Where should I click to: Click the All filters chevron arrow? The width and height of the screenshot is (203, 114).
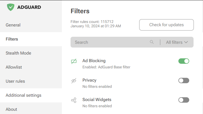click(186, 42)
